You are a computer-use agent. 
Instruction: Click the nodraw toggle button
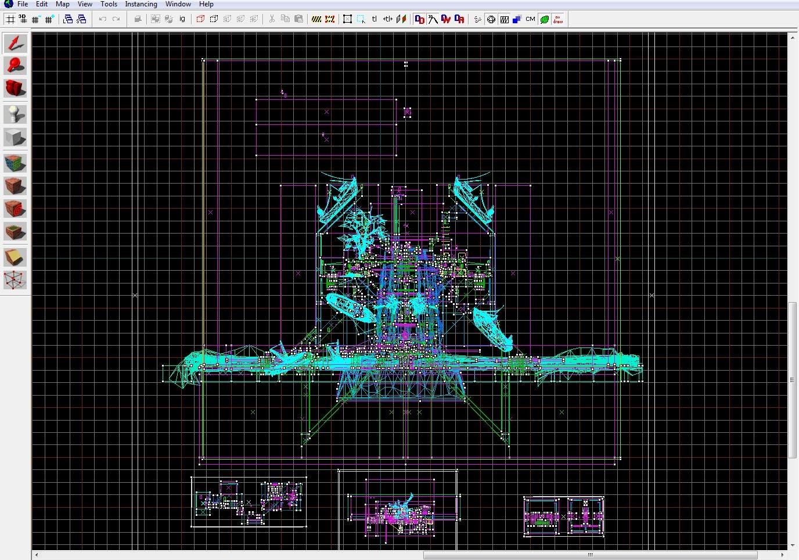point(558,19)
